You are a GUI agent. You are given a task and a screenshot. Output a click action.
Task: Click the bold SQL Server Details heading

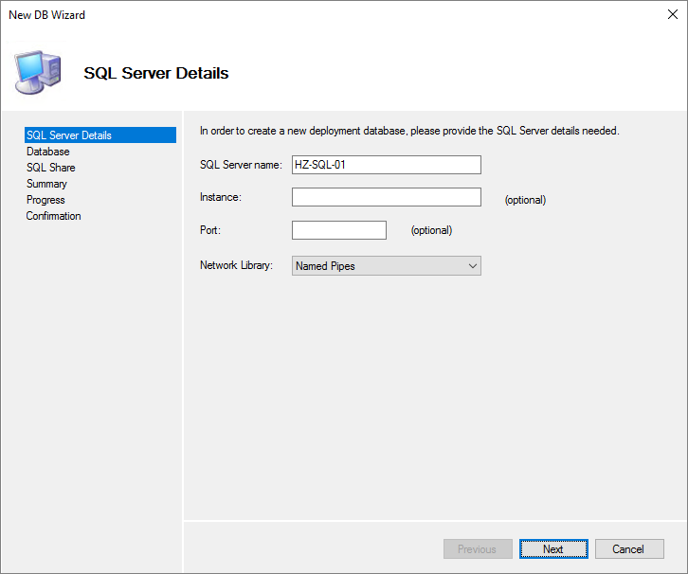pos(155,73)
